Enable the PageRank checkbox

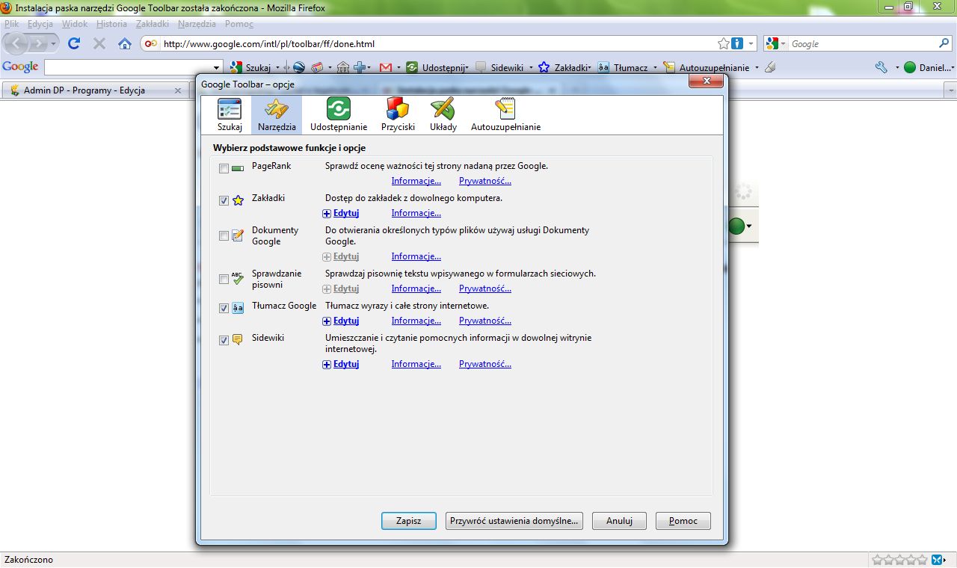pyautogui.click(x=224, y=169)
